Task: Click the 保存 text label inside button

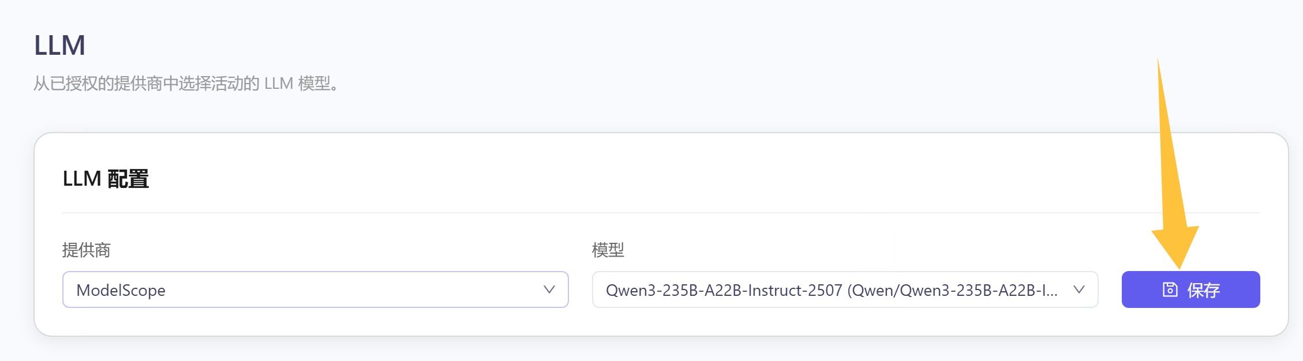Action: (x=1203, y=289)
